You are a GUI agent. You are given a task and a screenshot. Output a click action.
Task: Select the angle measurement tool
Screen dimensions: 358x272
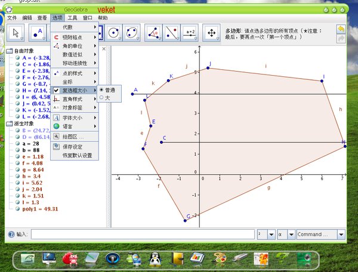coord(154,32)
